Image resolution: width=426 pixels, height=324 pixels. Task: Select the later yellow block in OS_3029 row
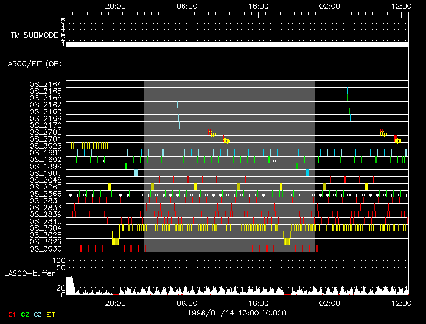[x=287, y=241]
